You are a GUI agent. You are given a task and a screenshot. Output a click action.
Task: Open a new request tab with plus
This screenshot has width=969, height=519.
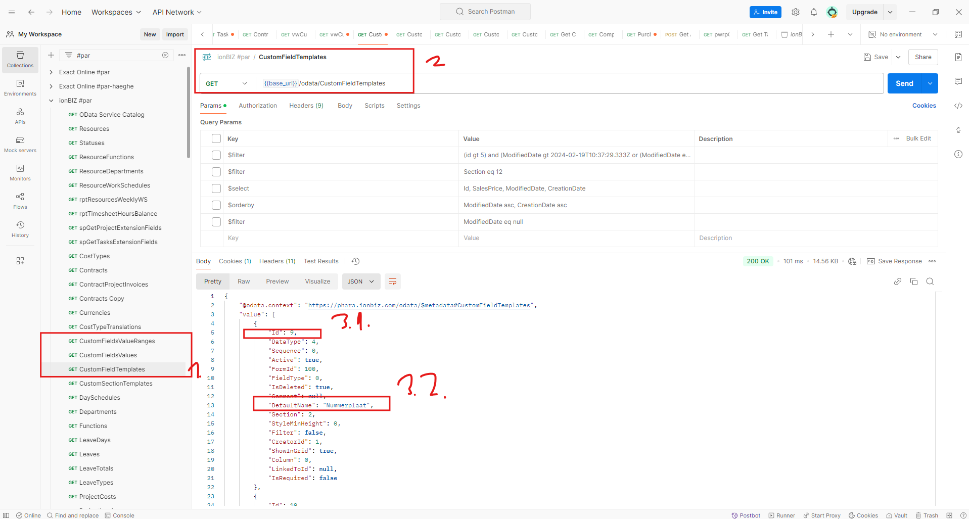click(x=831, y=34)
